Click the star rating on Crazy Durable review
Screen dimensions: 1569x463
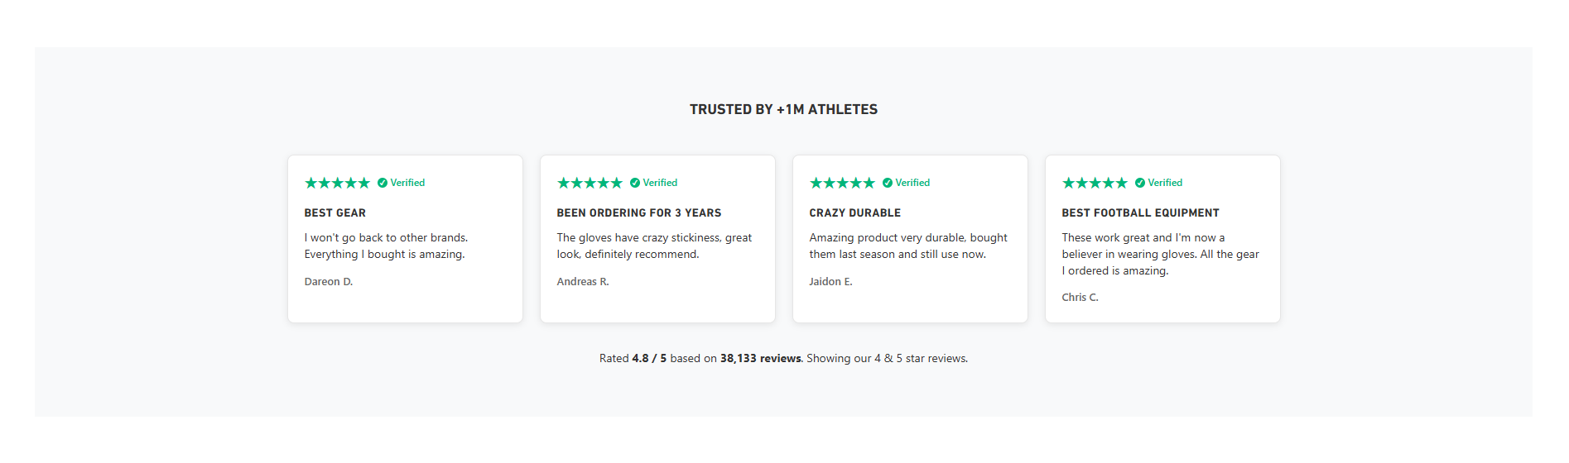tap(842, 183)
